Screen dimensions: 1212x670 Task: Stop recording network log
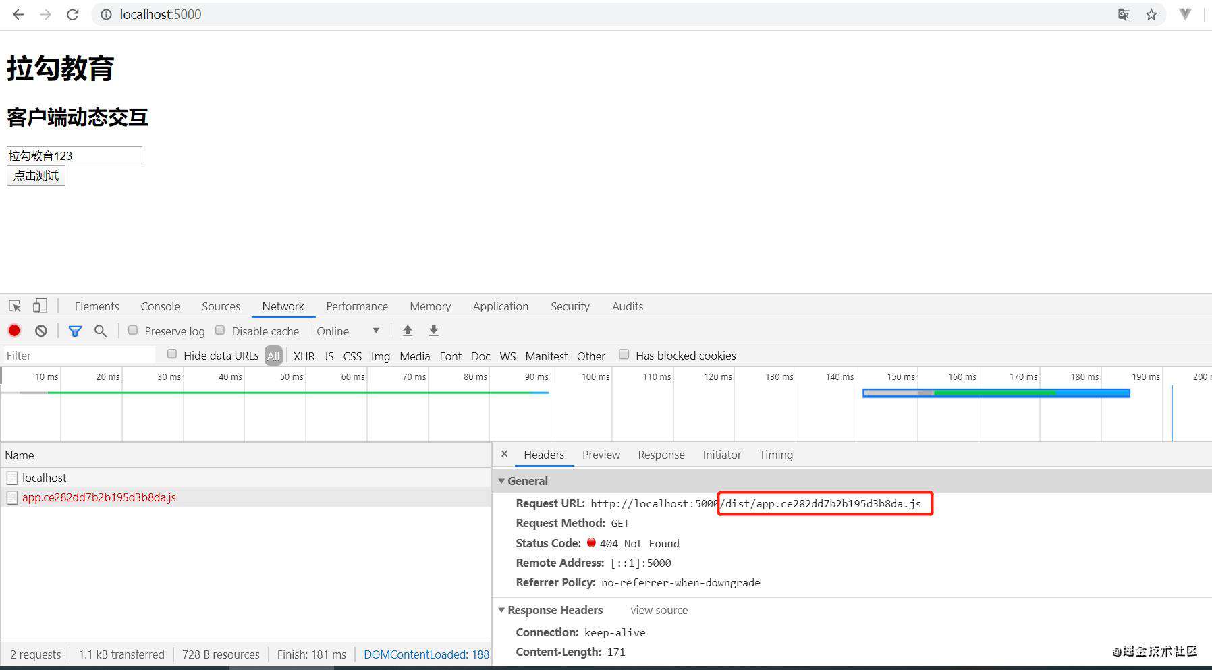14,331
